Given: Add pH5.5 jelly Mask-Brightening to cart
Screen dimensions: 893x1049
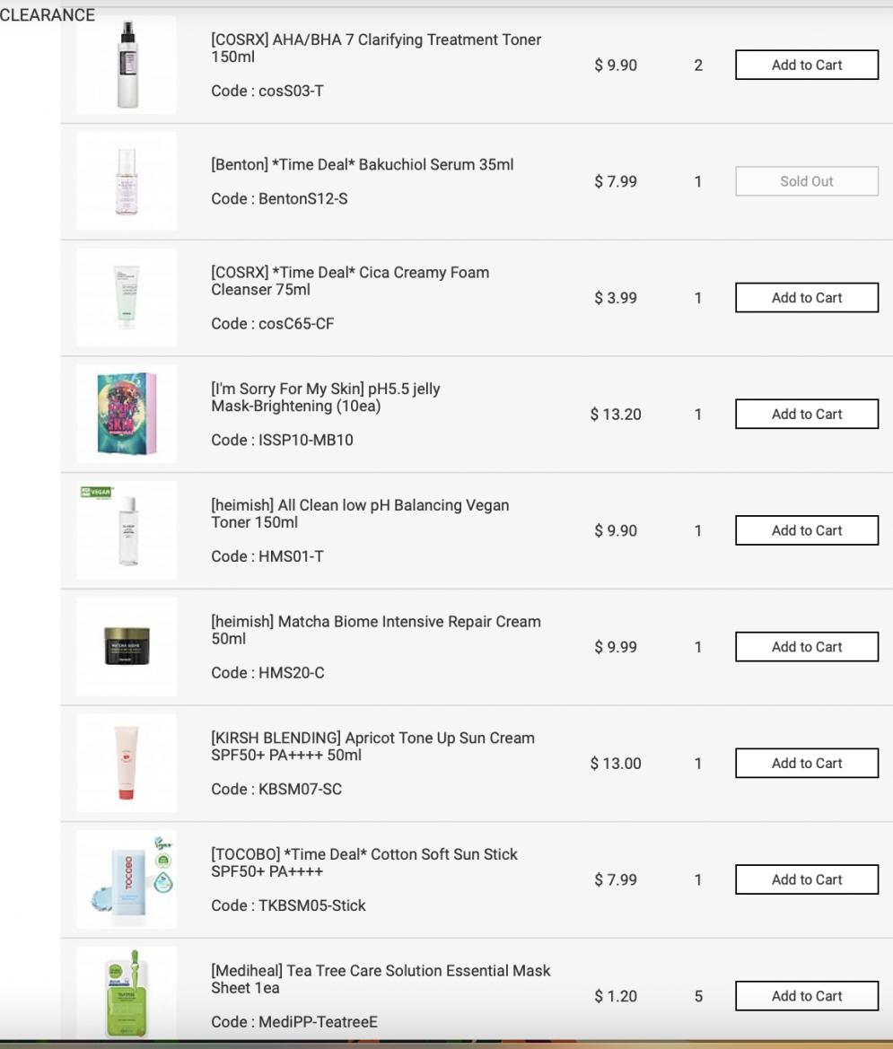Looking at the screenshot, I should tap(807, 414).
